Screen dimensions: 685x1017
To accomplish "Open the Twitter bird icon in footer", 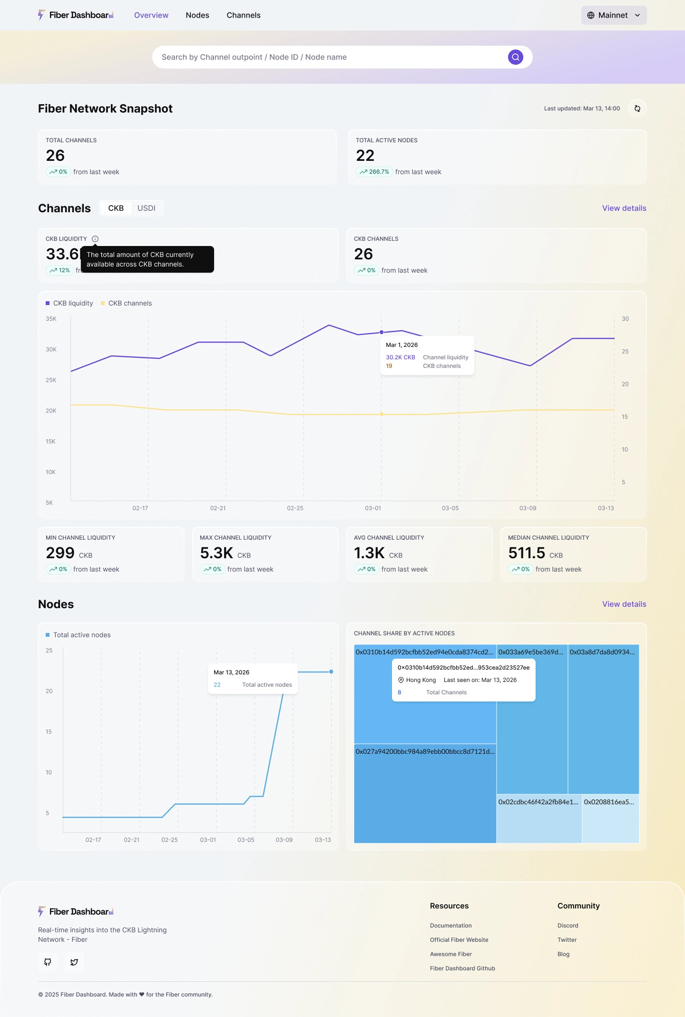I will click(74, 962).
